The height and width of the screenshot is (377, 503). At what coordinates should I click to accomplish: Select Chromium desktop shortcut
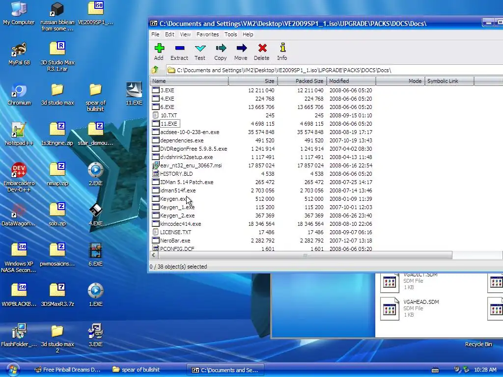tap(19, 94)
